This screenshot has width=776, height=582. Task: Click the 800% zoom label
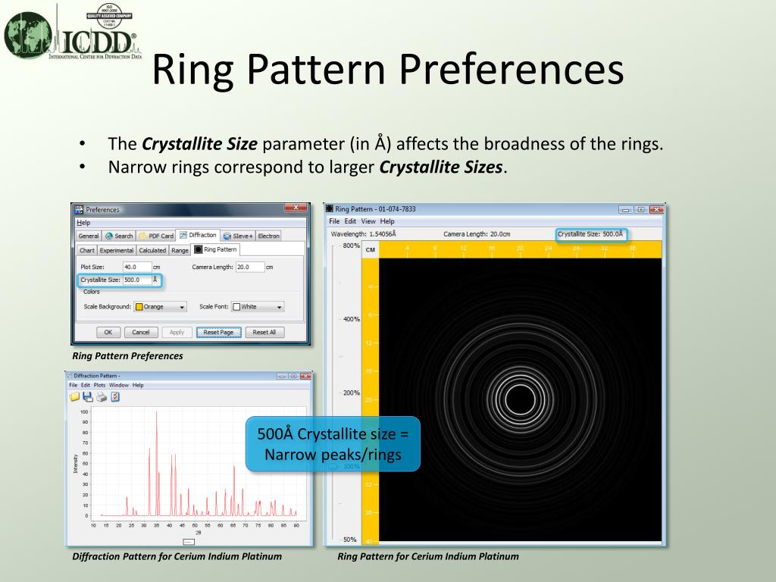(352, 246)
